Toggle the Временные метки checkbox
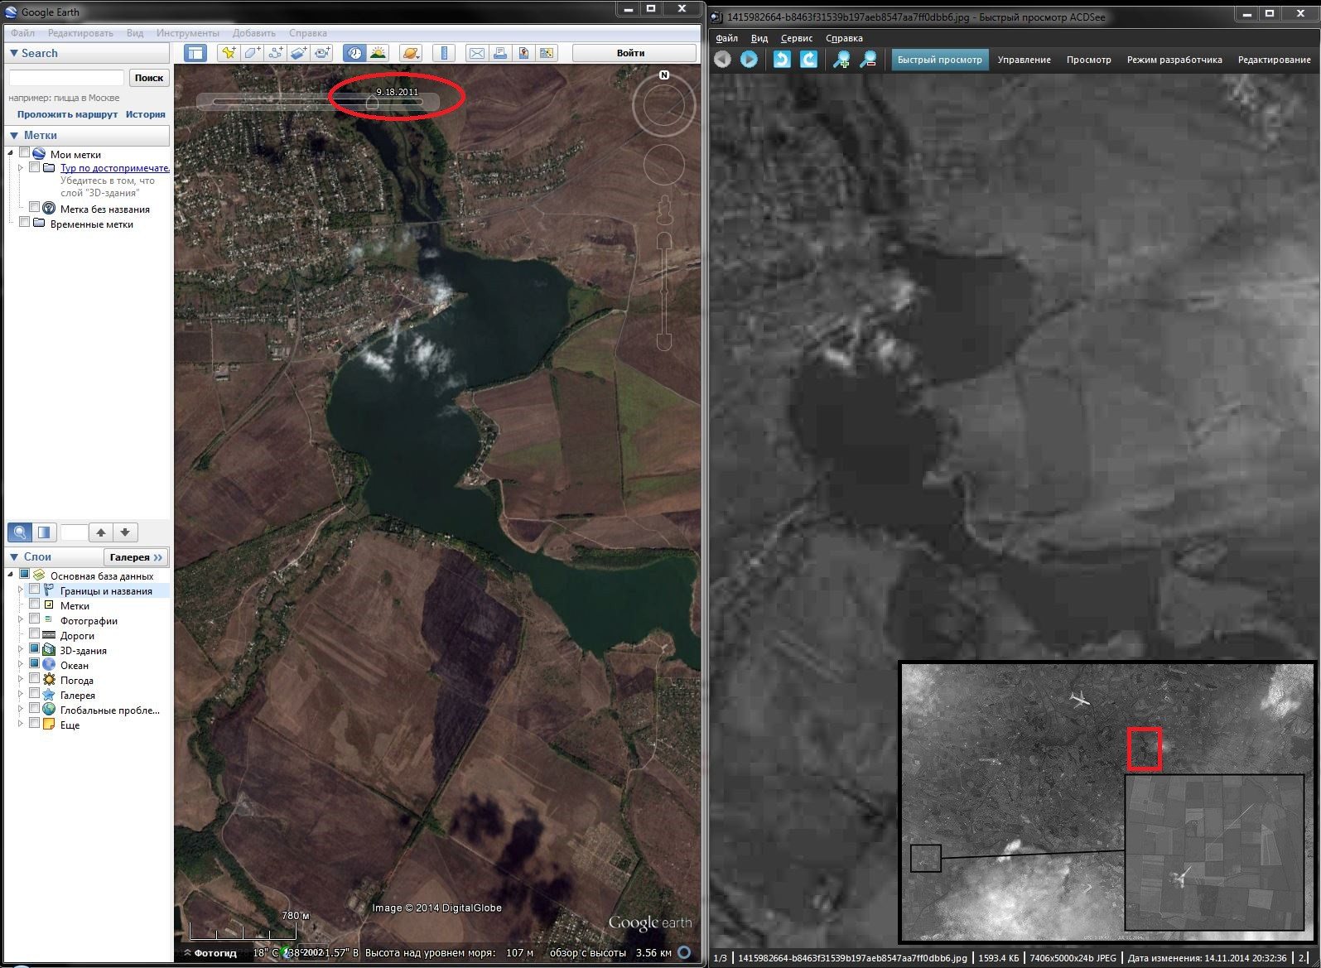This screenshot has width=1321, height=968. (25, 222)
